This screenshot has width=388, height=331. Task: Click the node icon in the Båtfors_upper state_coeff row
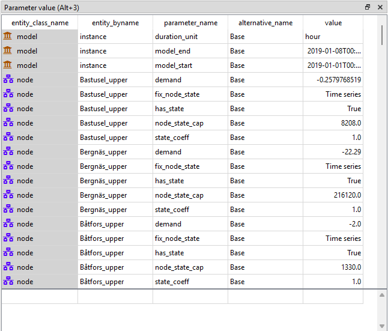click(x=8, y=281)
